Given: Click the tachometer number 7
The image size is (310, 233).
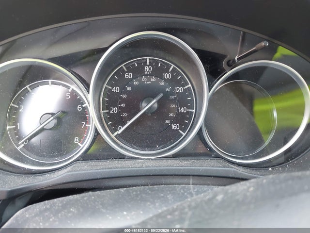Looking at the screenshot, I should click(83, 125).
